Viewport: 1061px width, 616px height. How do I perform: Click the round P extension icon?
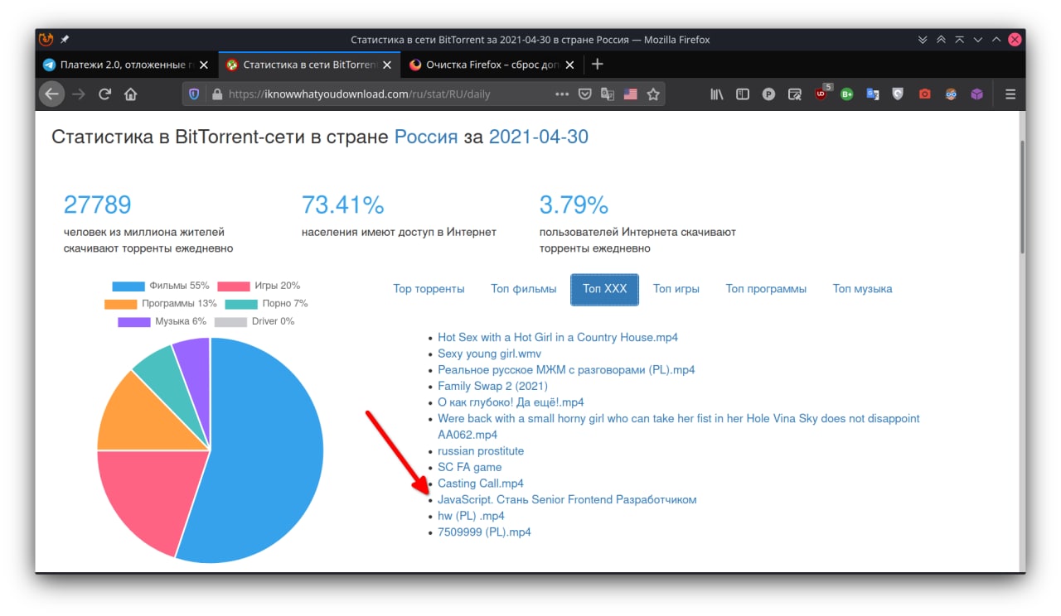tap(768, 94)
